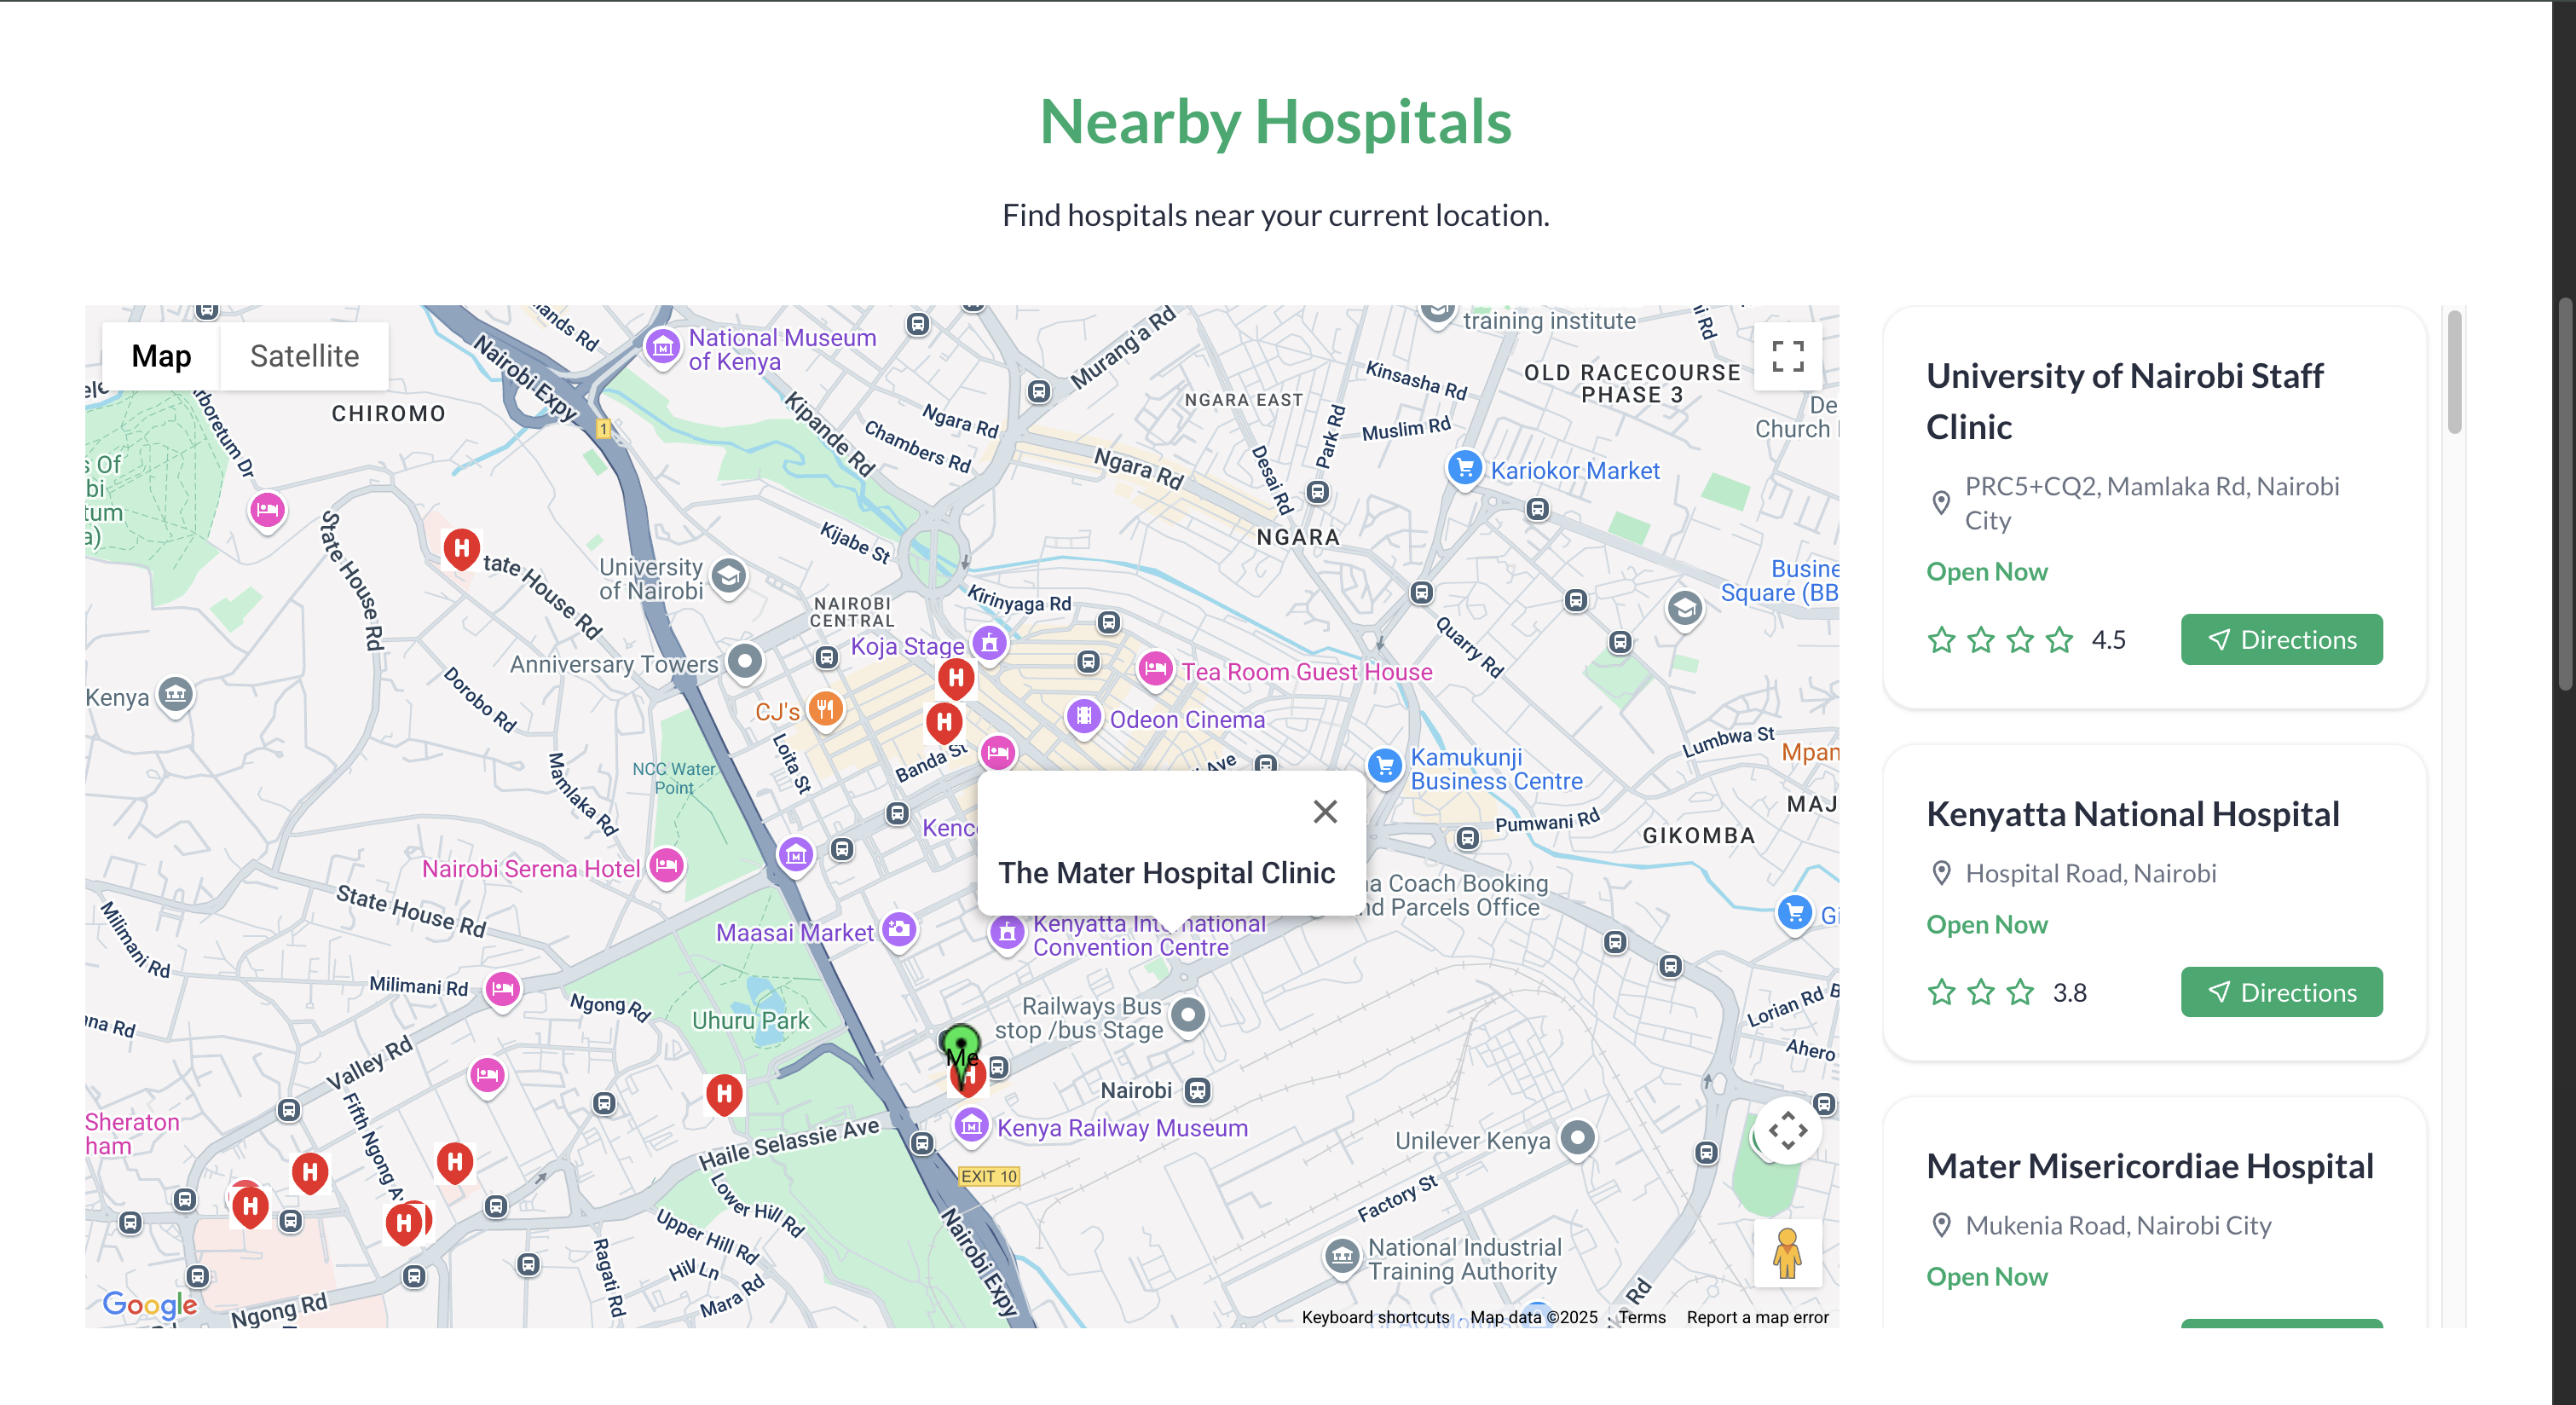Select hospital marker near State House Rd
This screenshot has width=2576, height=1405.
pyautogui.click(x=461, y=549)
